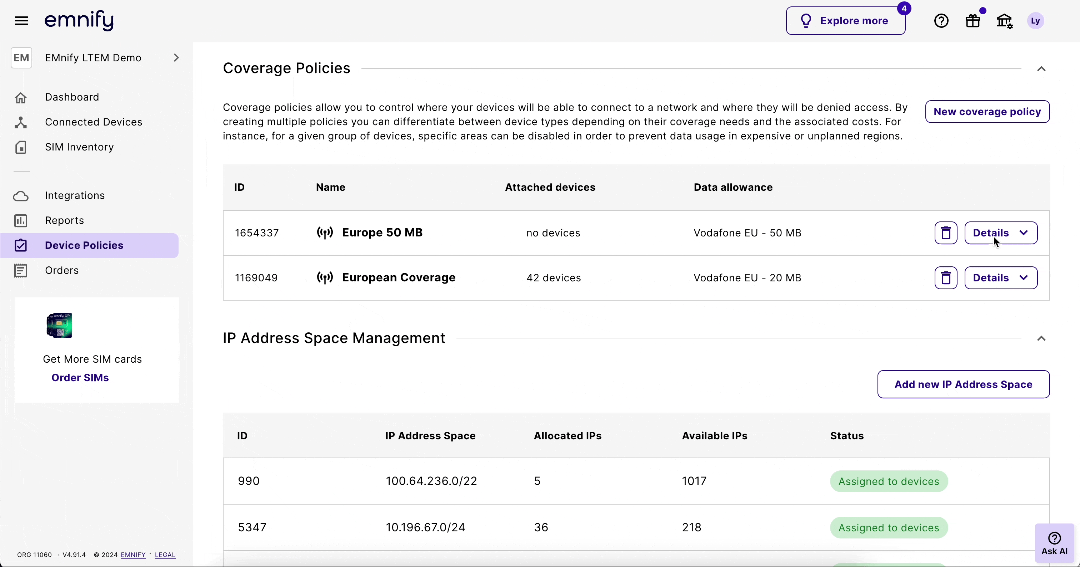
Task: Follow the Order SIMs link
Action: click(x=80, y=377)
